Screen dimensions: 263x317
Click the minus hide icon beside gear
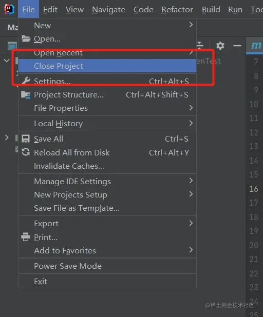coord(237,46)
